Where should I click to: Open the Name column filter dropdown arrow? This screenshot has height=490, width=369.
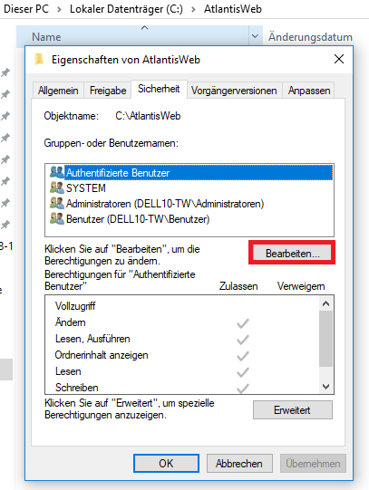point(255,36)
